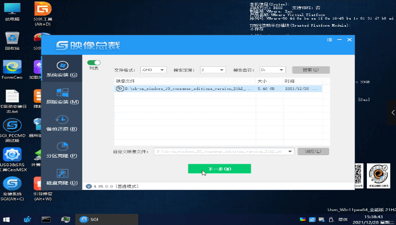Open 分区工具 (Alt+D) desktop icon
Viewport: 396px width, 225px height.
tap(43, 14)
